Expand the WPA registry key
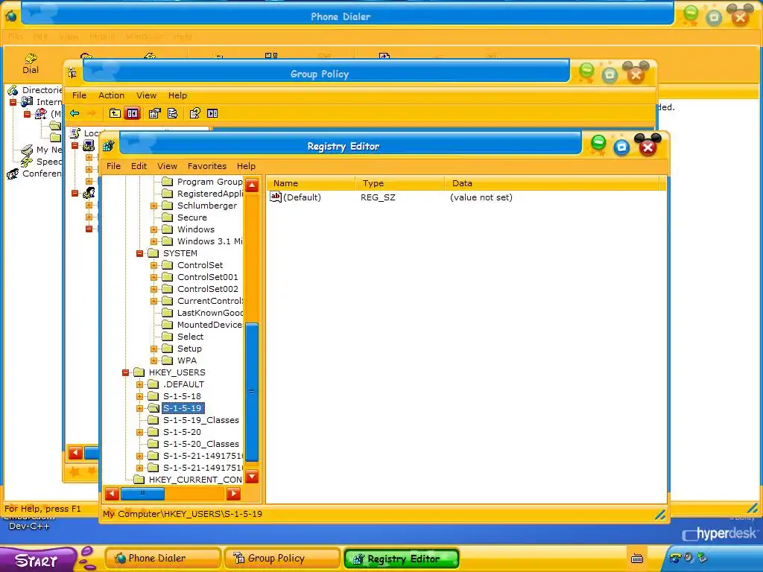The height and width of the screenshot is (572, 763). [x=153, y=360]
